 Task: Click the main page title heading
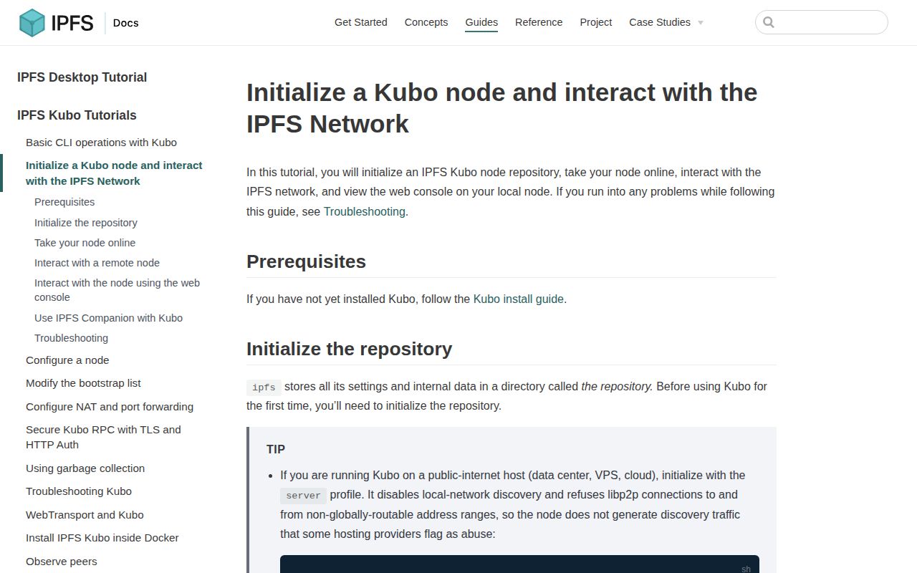tap(501, 108)
